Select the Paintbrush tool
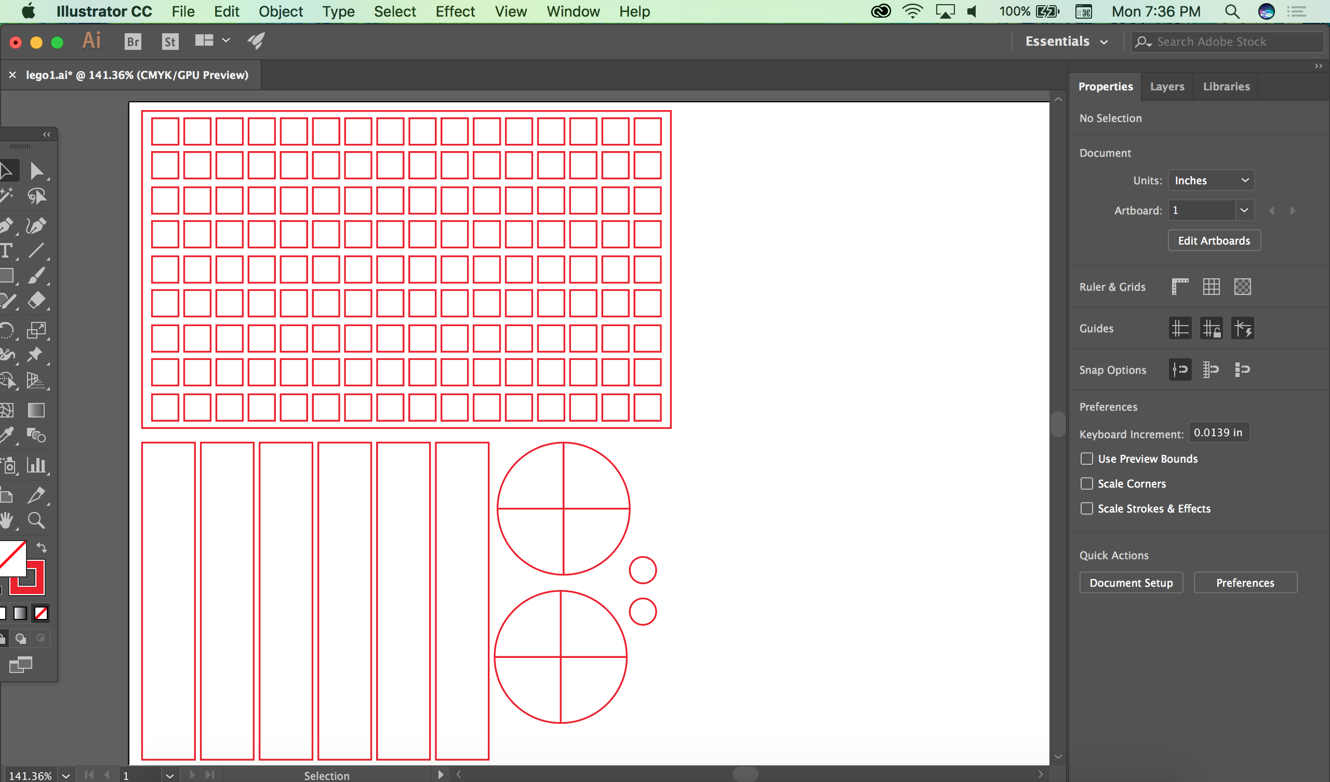1330x782 pixels. [x=36, y=275]
